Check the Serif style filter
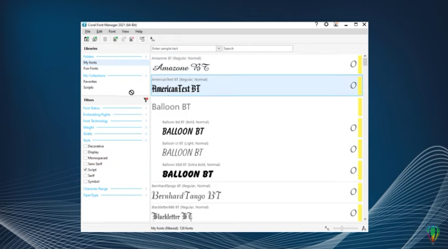The image size is (448, 249). pos(85,175)
